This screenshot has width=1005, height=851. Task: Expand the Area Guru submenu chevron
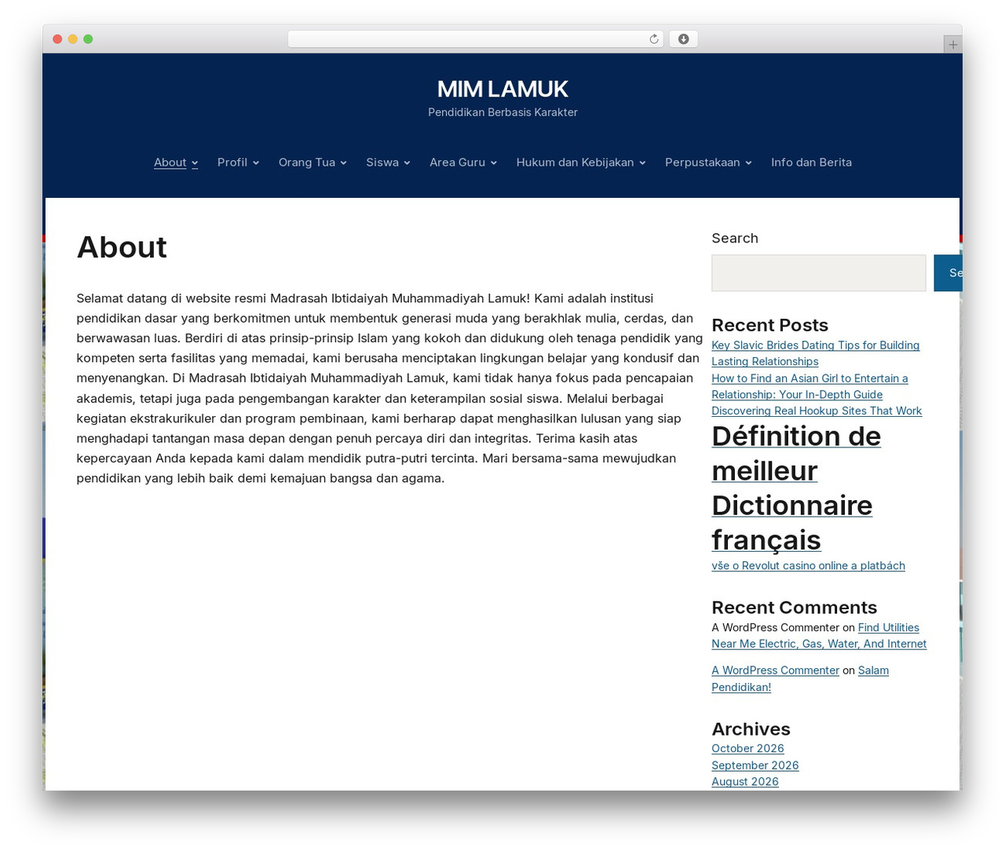click(x=494, y=163)
